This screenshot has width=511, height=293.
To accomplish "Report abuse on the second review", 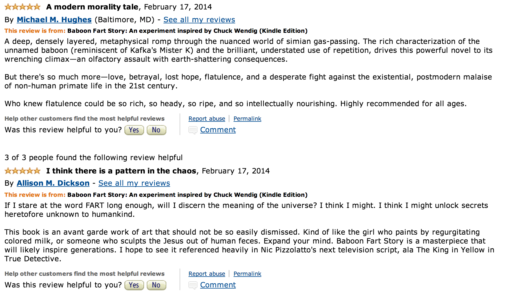I will [x=207, y=274].
